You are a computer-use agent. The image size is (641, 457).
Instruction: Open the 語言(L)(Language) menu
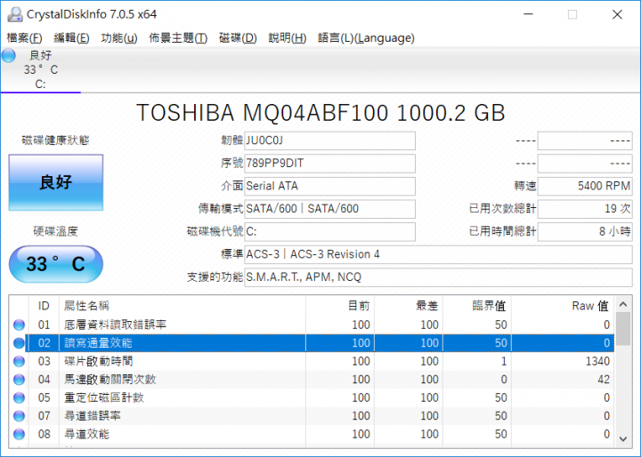pyautogui.click(x=366, y=38)
